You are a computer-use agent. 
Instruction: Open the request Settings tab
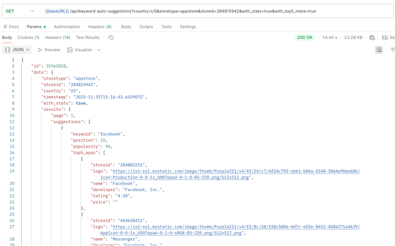(x=187, y=27)
